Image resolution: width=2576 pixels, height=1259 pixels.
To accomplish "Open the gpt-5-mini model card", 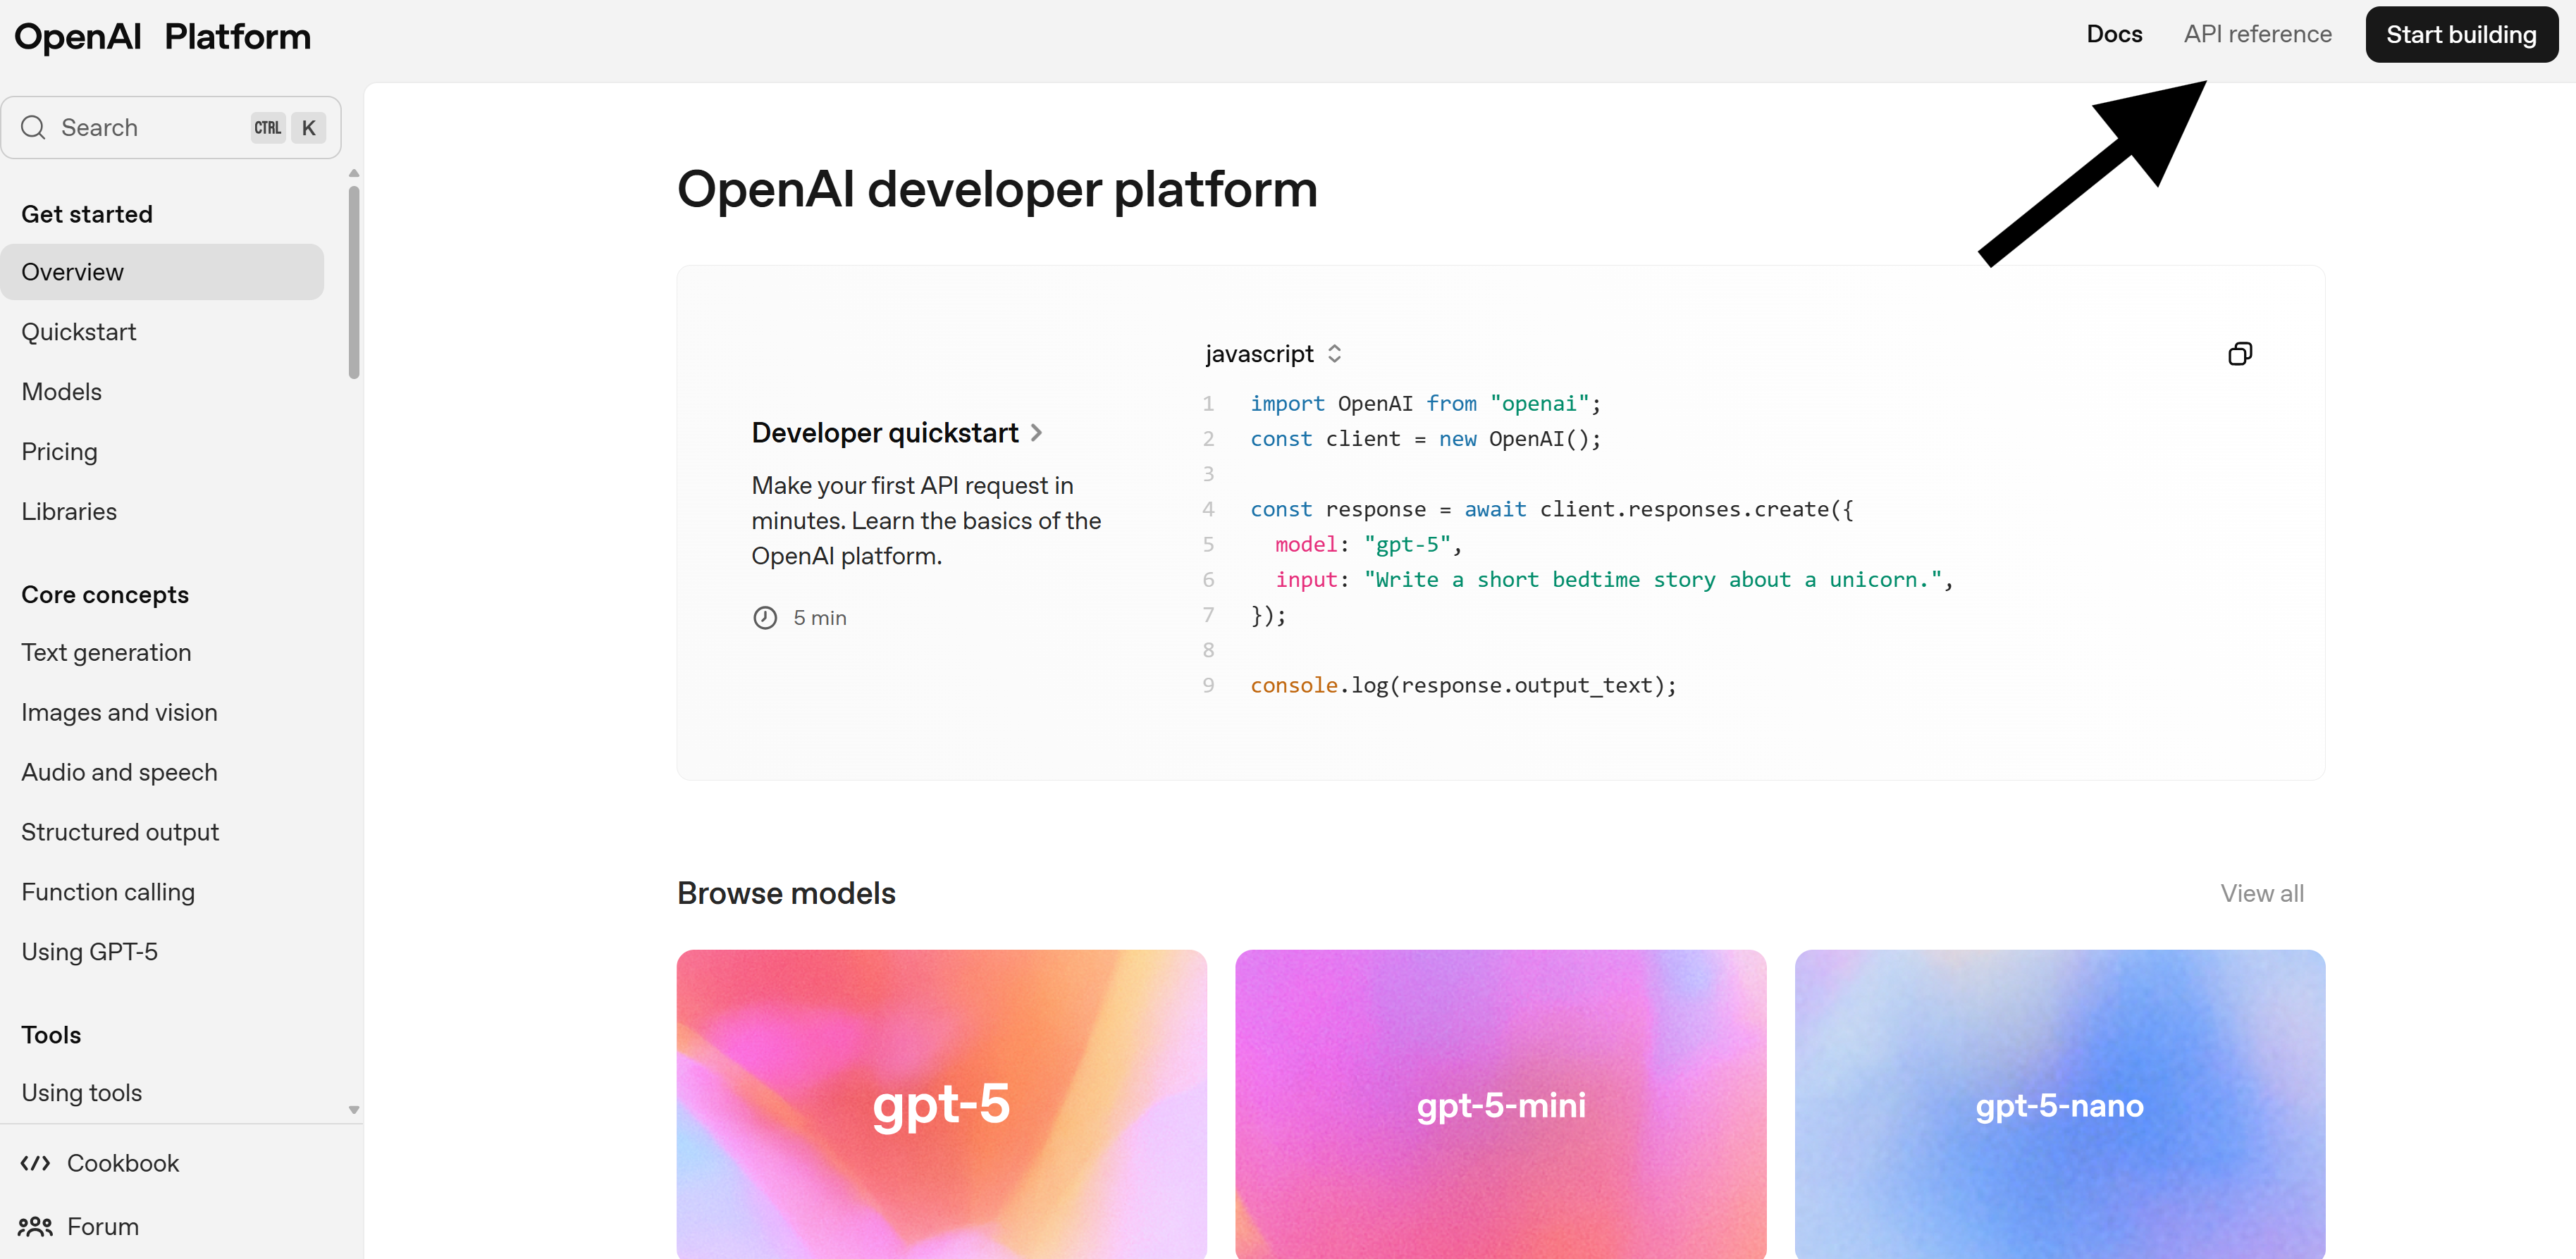I will coord(1500,1104).
